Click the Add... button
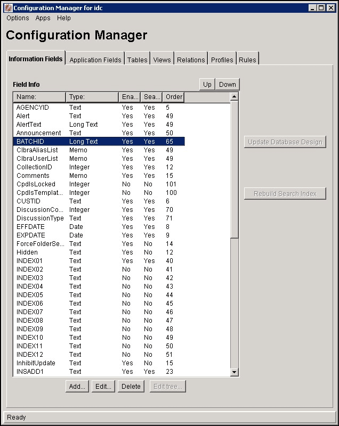Screen dimensions: 339x426 77,387
